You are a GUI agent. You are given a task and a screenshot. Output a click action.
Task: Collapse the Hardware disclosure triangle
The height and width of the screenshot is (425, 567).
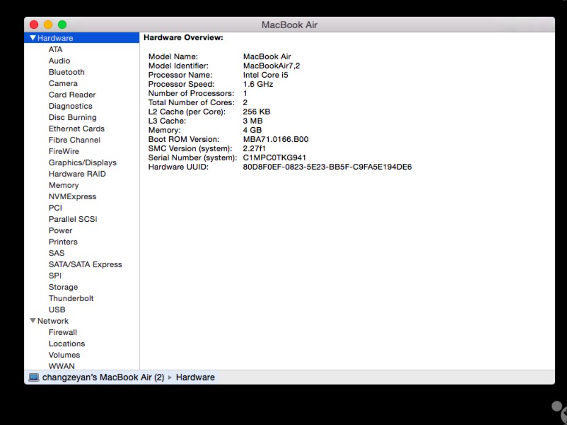click(33, 38)
